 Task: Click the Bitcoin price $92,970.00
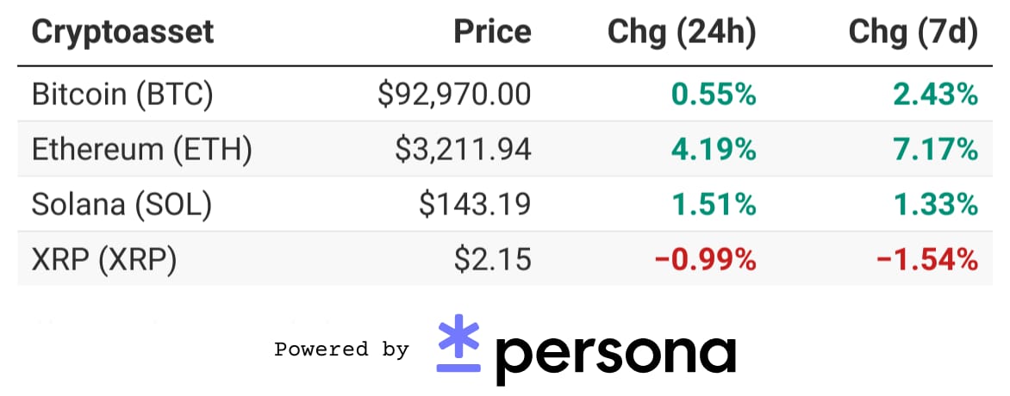455,95
